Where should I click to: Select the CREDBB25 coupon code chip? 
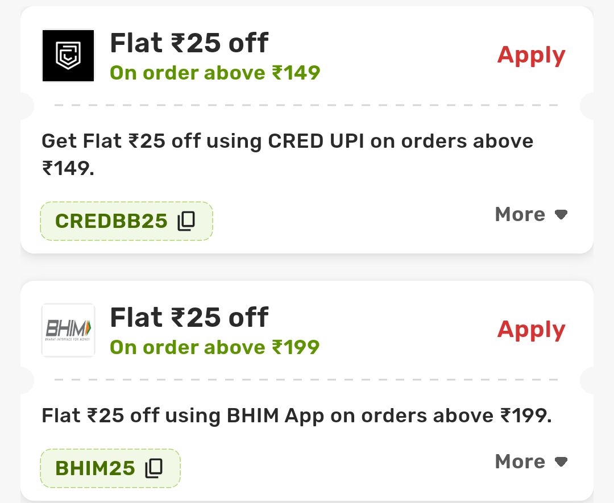coord(111,221)
